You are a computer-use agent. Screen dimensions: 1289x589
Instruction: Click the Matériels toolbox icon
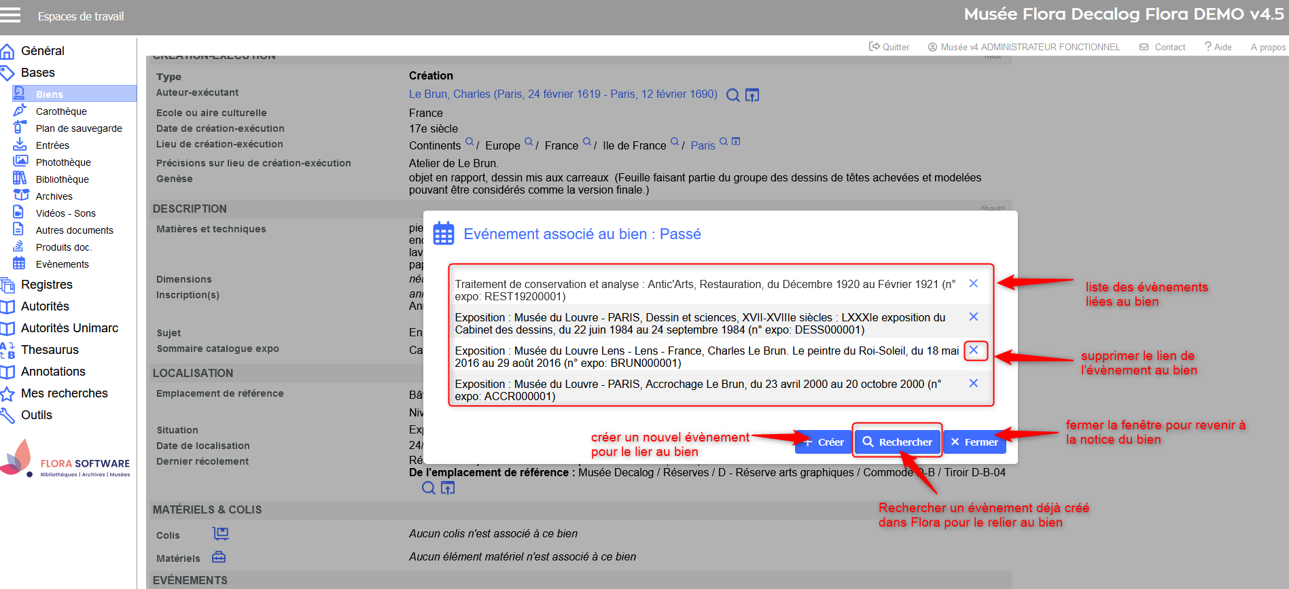point(219,557)
